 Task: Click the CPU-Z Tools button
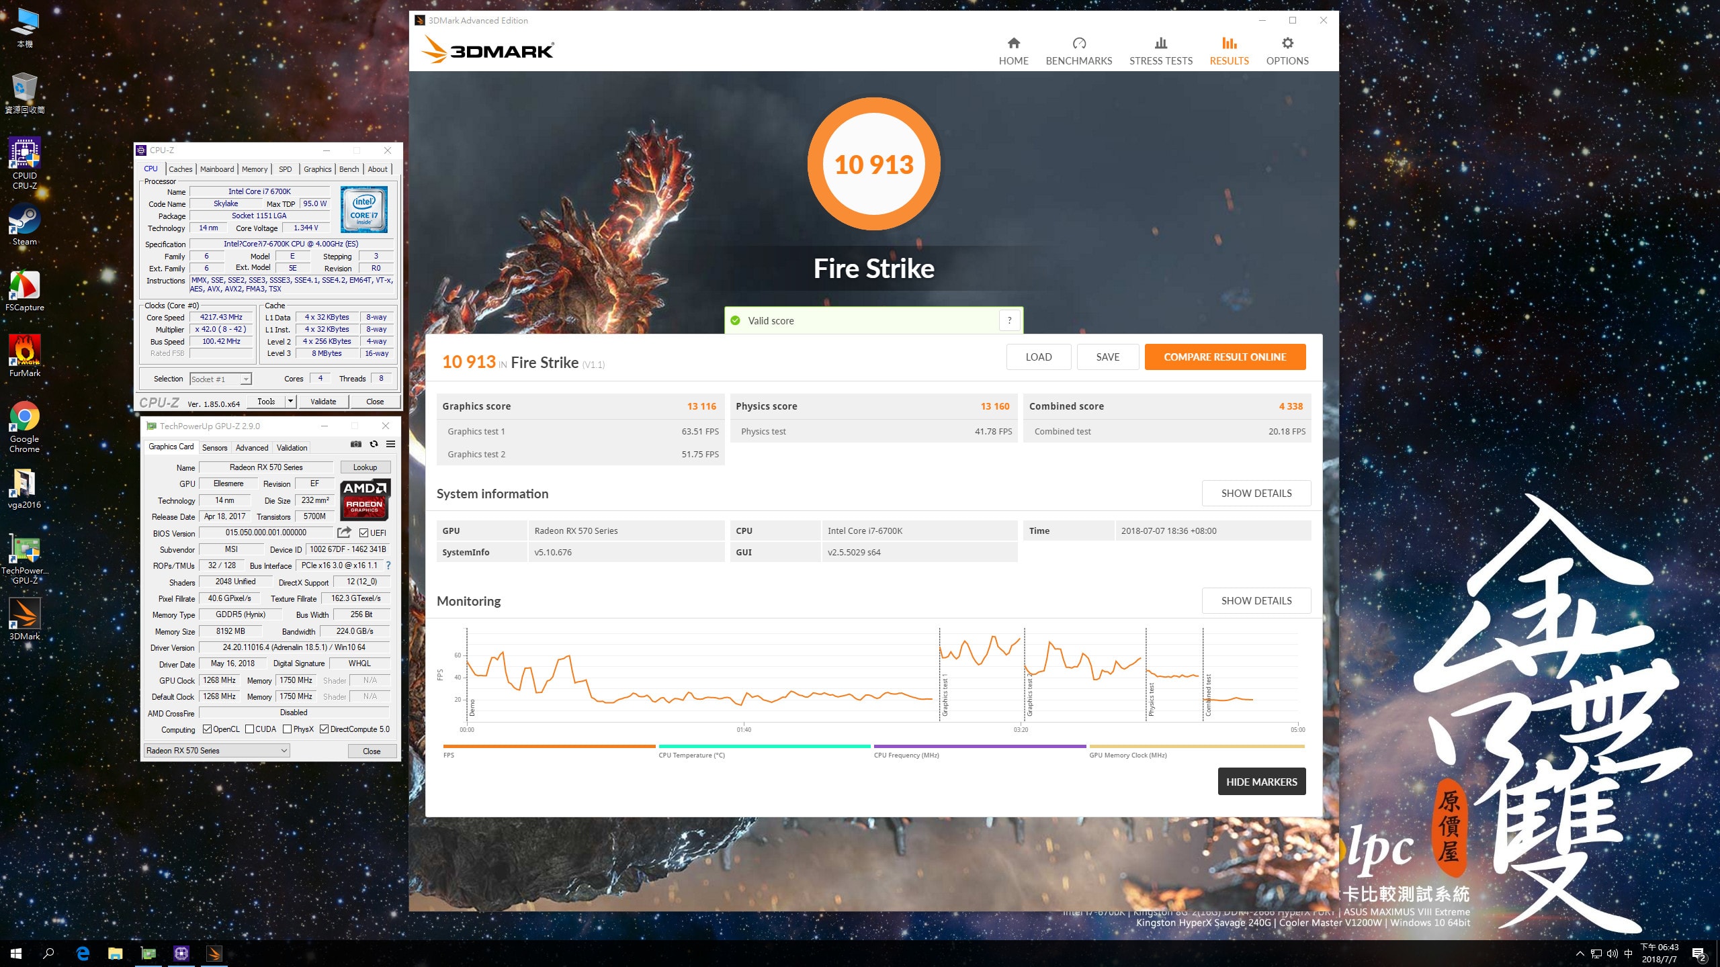(x=266, y=402)
